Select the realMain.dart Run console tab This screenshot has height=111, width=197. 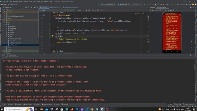point(12,55)
